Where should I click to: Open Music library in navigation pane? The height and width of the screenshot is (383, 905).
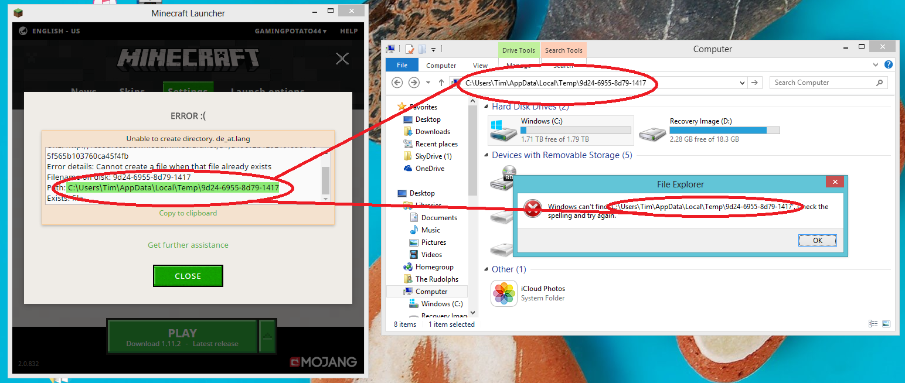pyautogui.click(x=430, y=230)
